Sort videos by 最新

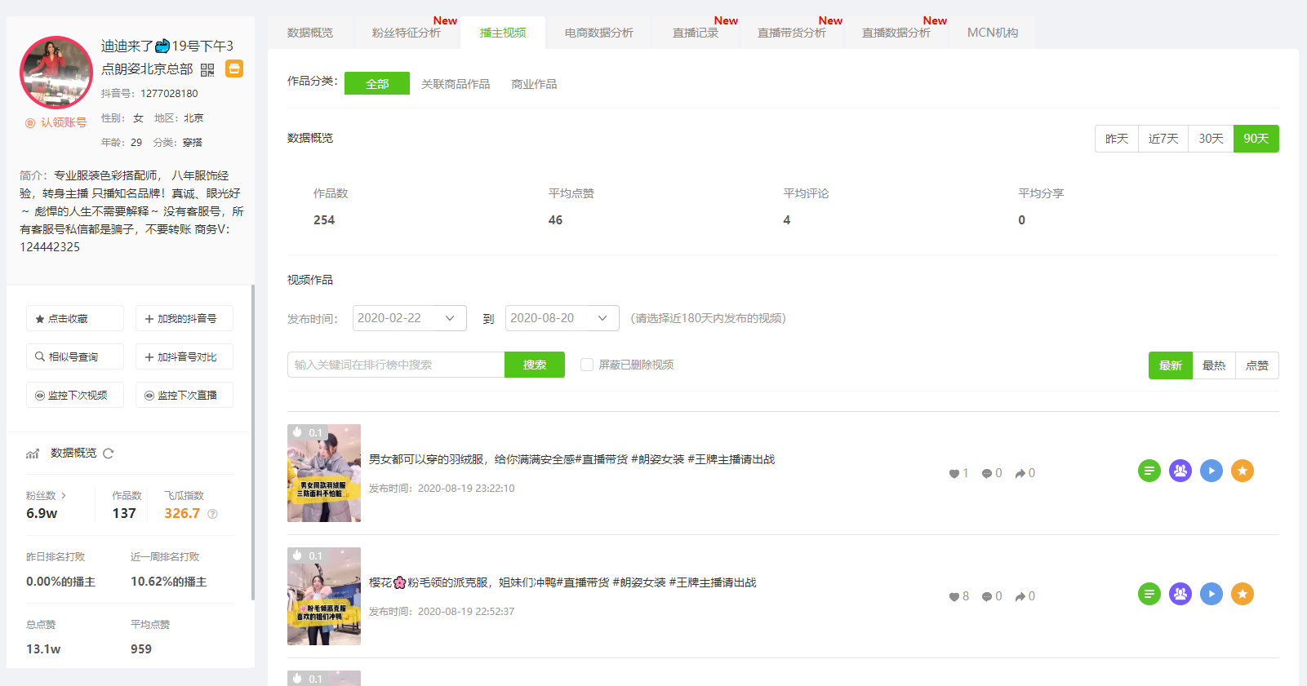1171,365
